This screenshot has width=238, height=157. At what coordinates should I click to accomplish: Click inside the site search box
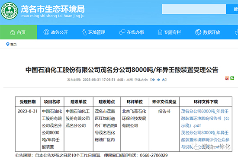point(194,9)
